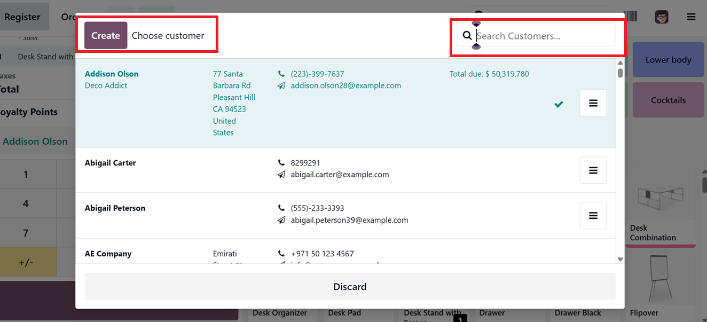Click the Discard button
This screenshot has height=322, width=707.
click(350, 287)
